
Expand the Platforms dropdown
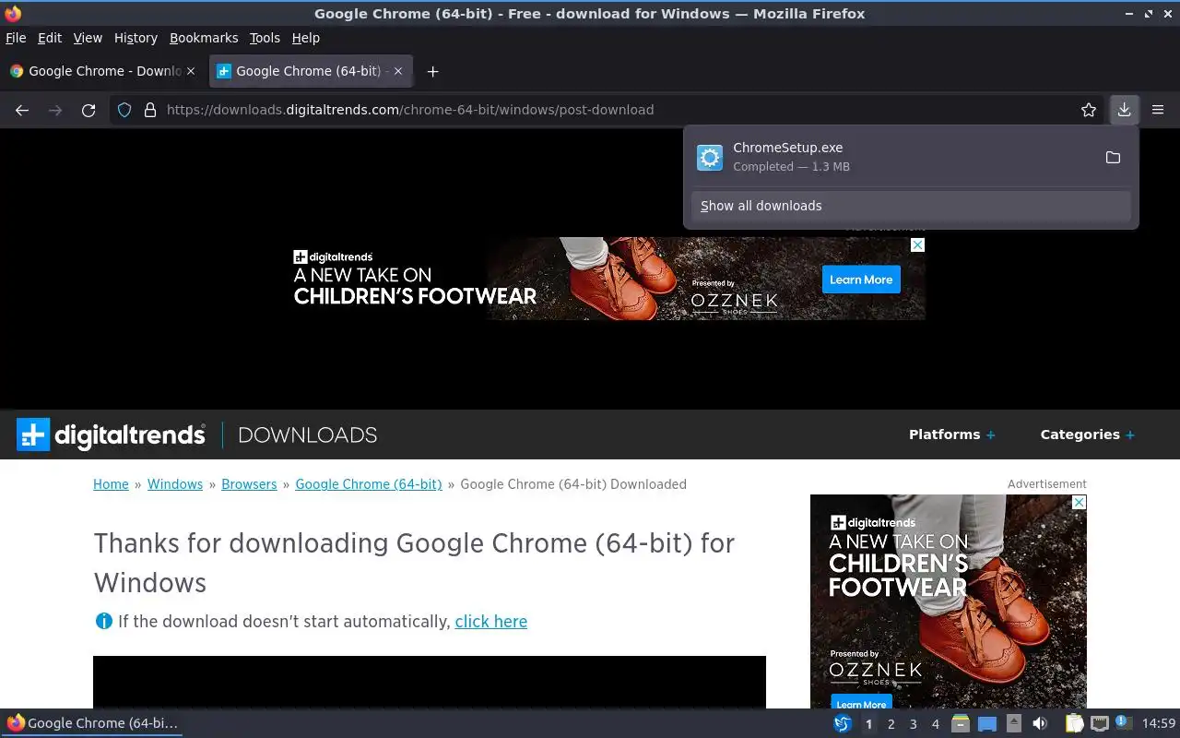(x=952, y=434)
